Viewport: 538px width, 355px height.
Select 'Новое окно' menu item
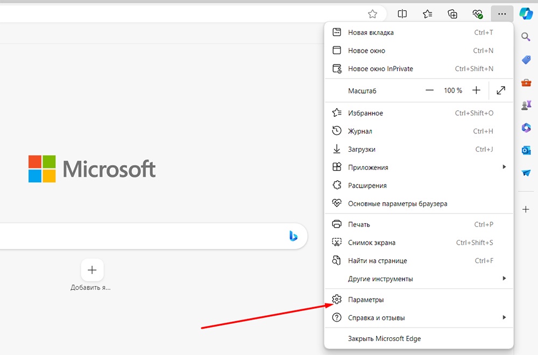(419, 51)
